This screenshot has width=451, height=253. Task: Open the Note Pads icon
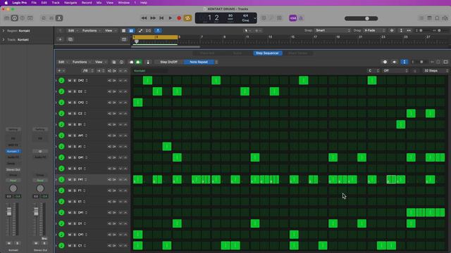pos(429,18)
